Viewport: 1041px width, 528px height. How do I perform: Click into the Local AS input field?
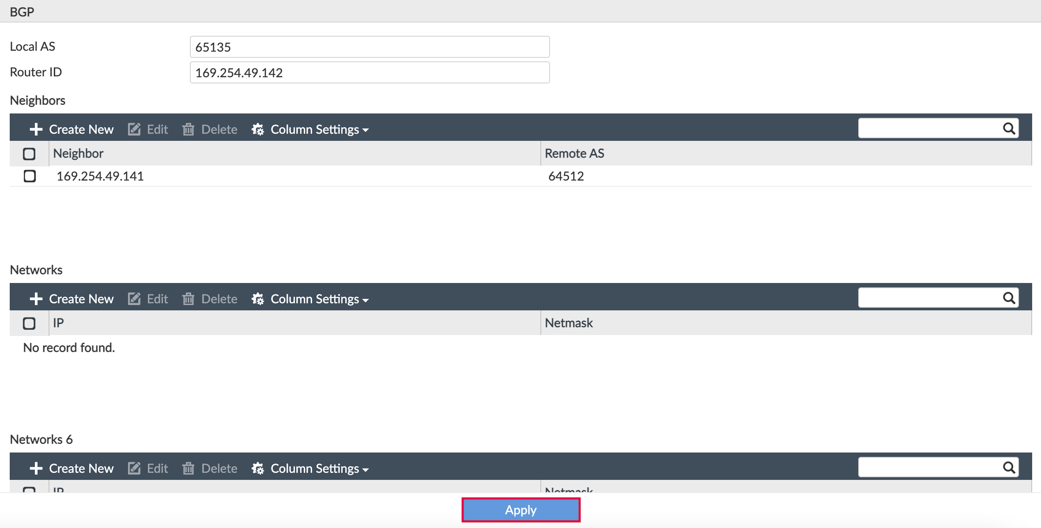370,47
